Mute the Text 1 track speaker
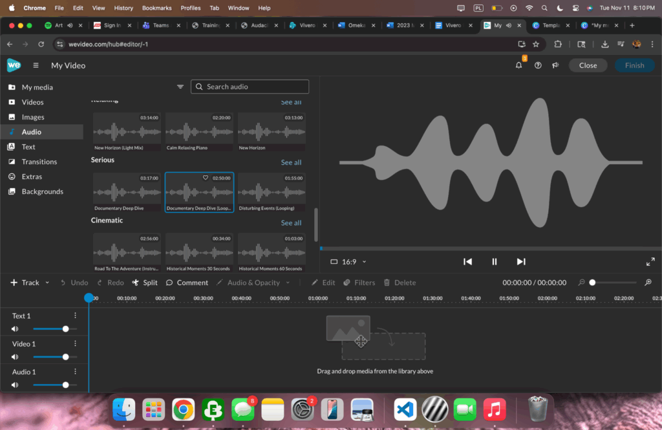 [x=15, y=328]
